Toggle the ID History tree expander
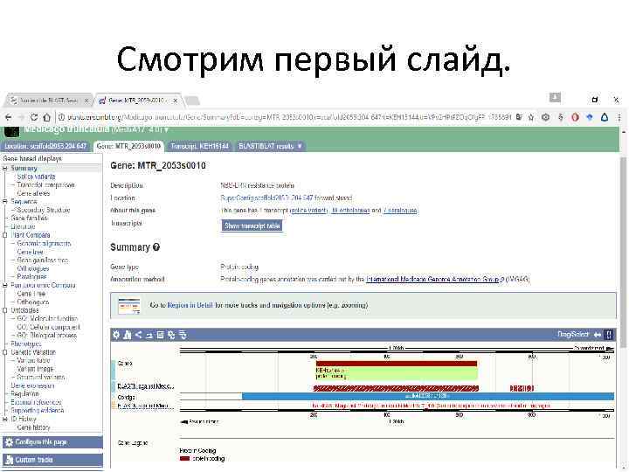The width and height of the screenshot is (629, 472). [x=5, y=419]
